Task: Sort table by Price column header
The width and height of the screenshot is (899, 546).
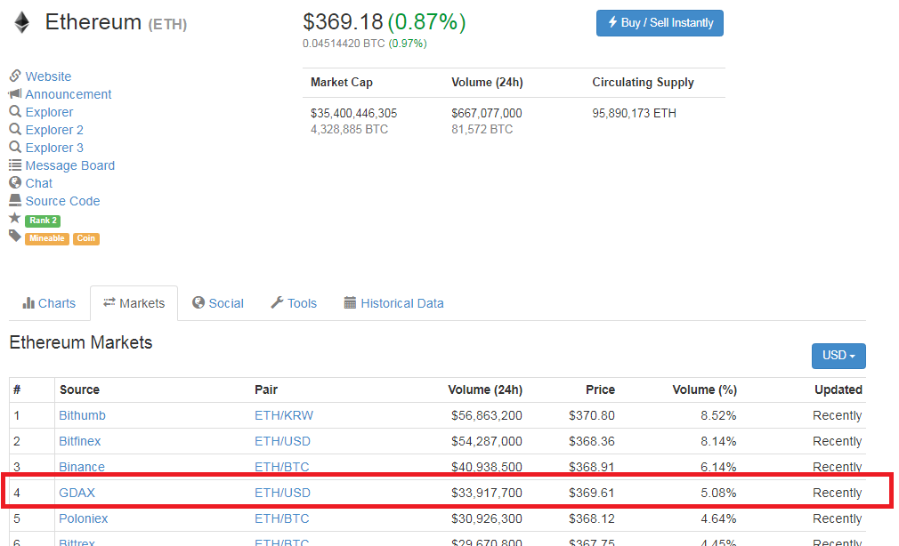Action: [600, 389]
